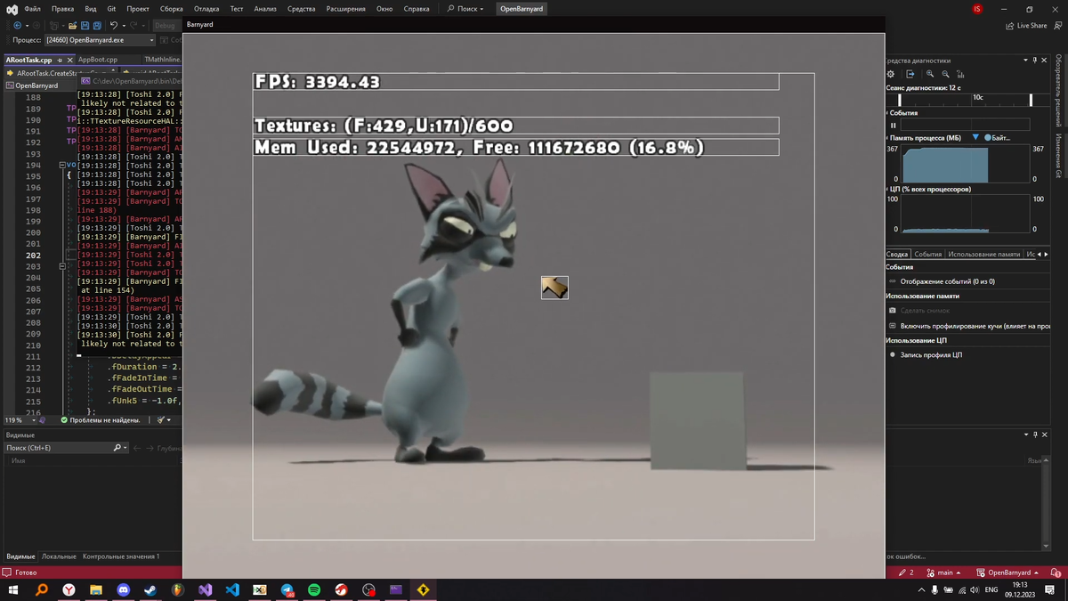Open VS Code from the taskbar

[232, 589]
